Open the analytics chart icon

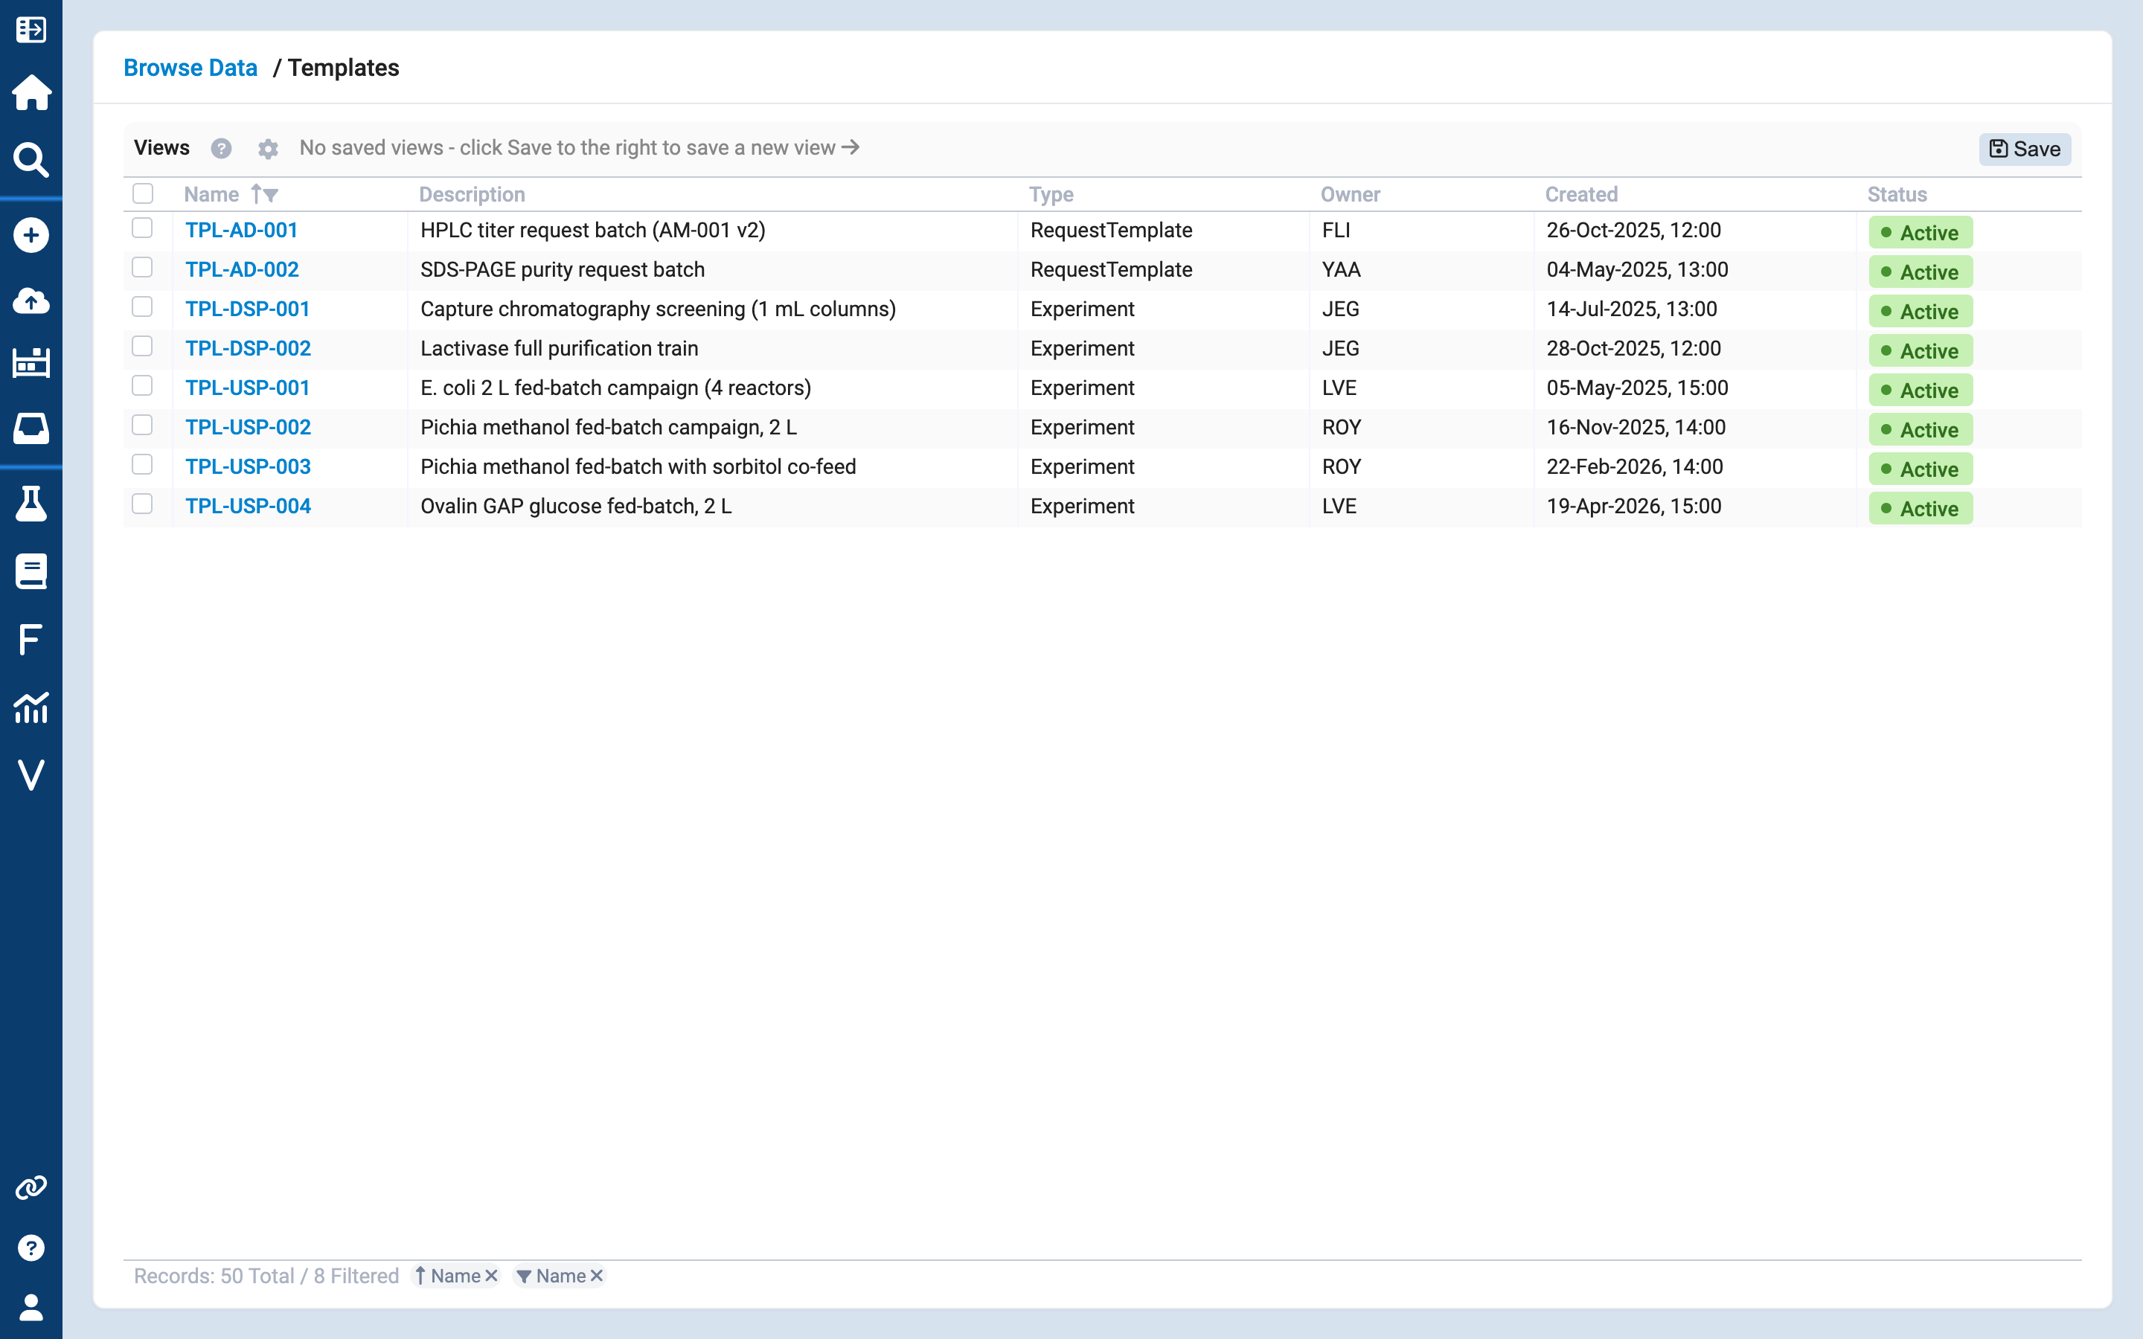tap(31, 707)
